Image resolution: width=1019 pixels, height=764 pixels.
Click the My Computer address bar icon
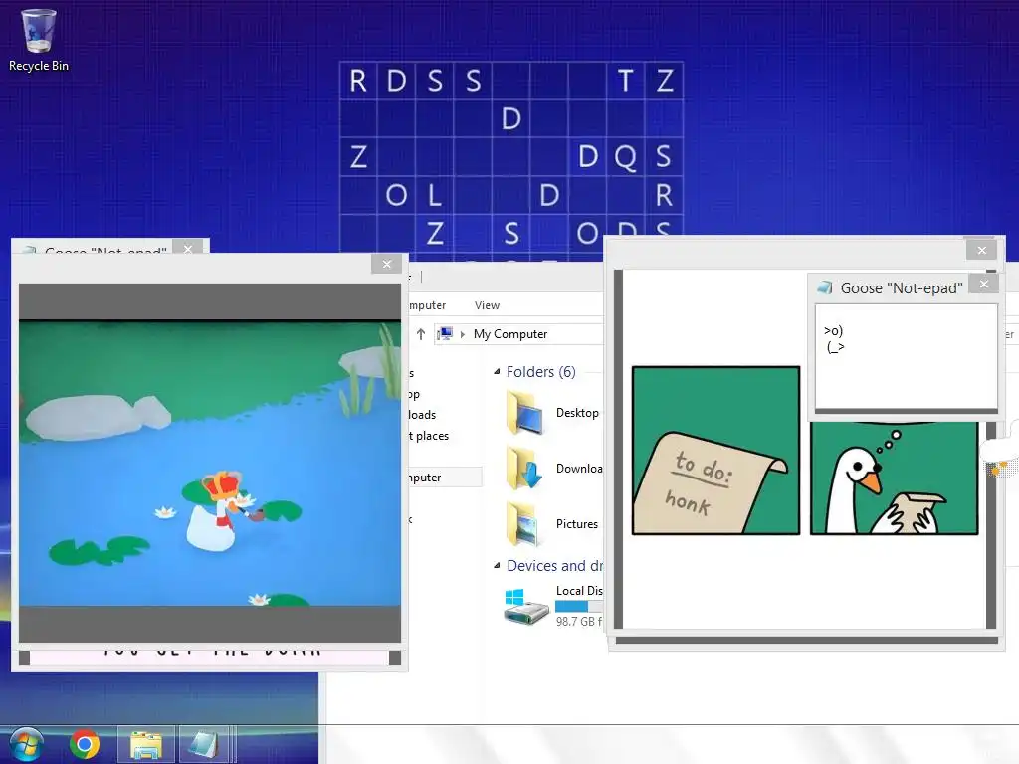pos(445,334)
